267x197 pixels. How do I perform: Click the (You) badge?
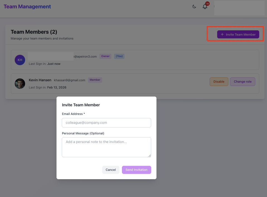pos(119,56)
